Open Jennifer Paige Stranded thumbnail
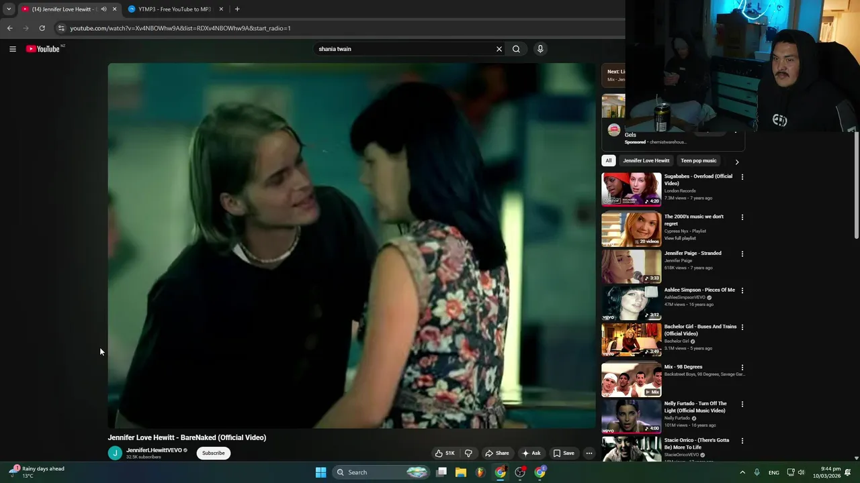Viewport: 860px width, 483px height. pos(631,266)
